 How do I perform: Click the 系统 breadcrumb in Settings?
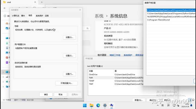click(x=99, y=16)
